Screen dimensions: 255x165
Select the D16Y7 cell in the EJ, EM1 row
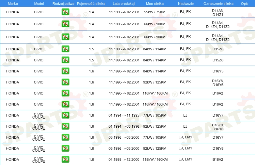218,137
